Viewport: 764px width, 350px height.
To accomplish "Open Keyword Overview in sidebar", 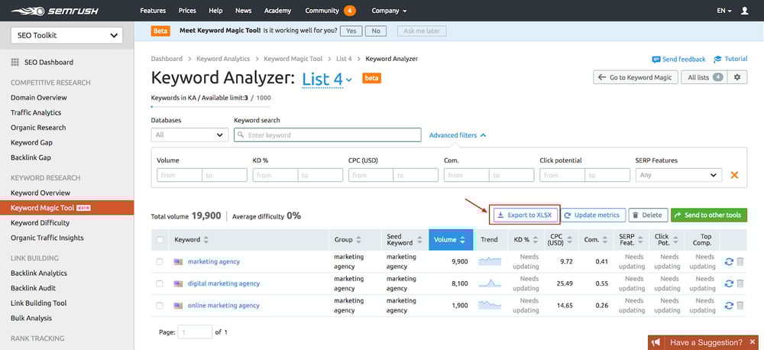I will pos(40,193).
